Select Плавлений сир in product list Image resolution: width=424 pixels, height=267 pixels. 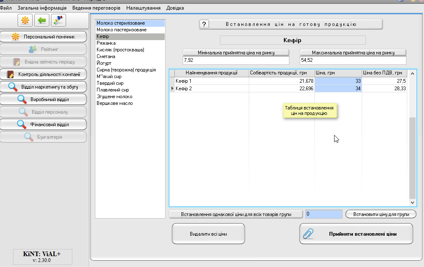coord(130,90)
